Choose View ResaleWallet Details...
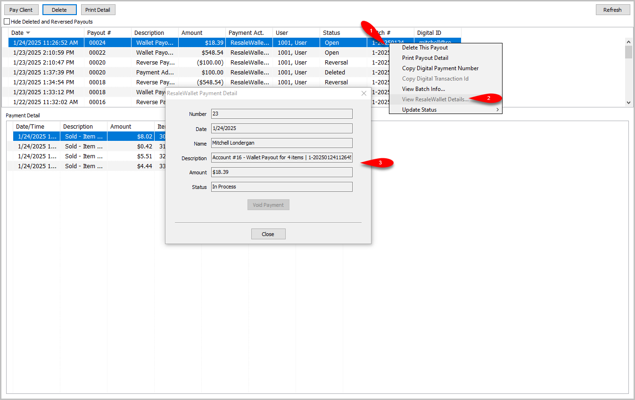 (x=445, y=99)
